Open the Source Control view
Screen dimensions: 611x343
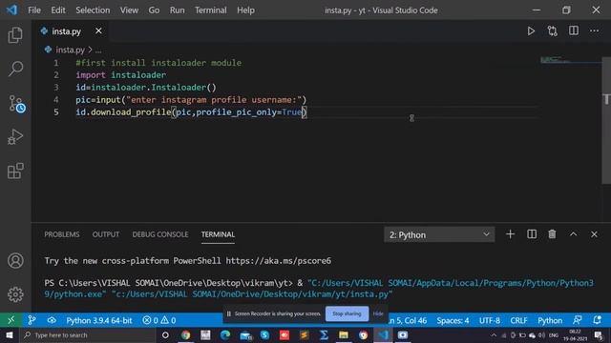pos(16,104)
